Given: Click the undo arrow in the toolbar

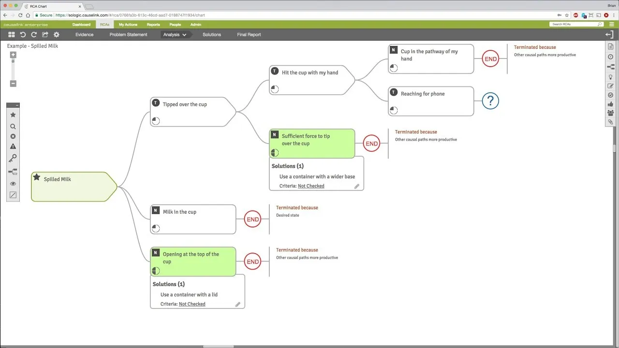Looking at the screenshot, I should pos(23,35).
